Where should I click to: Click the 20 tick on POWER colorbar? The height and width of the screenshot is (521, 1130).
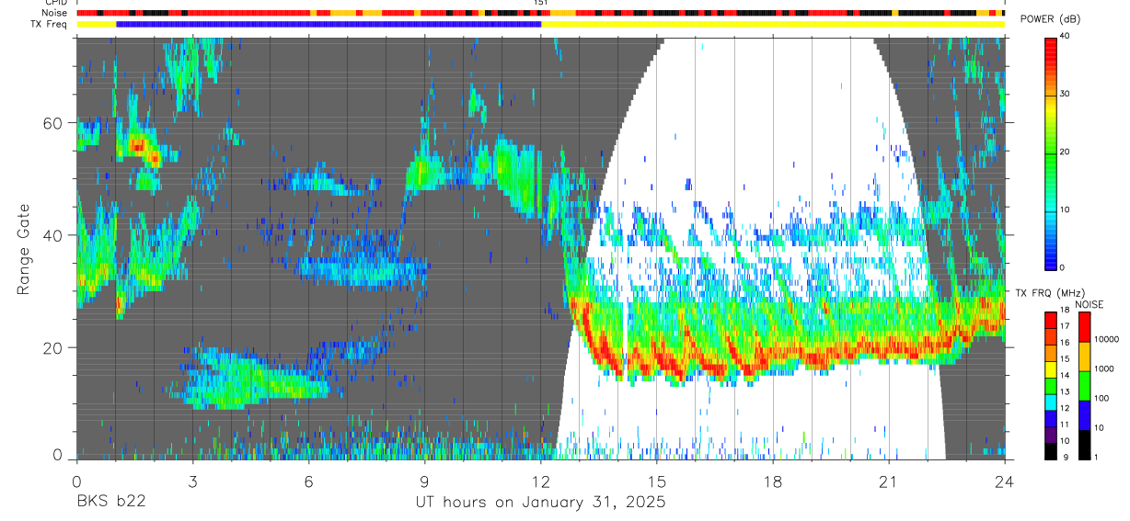1064,152
